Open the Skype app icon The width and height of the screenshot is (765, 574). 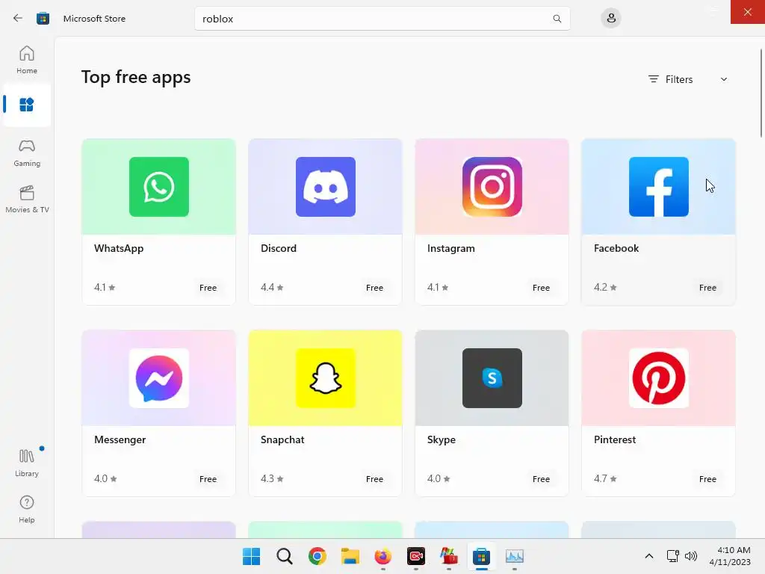pos(492,377)
